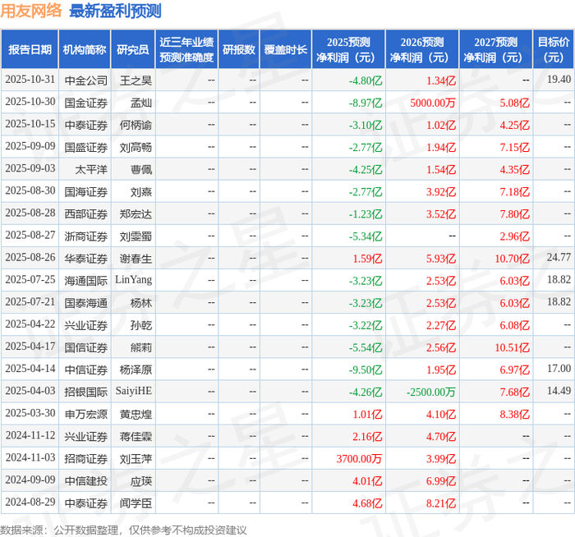Click institution 国信证券
Screen dimensions: 575x537
coord(85,347)
